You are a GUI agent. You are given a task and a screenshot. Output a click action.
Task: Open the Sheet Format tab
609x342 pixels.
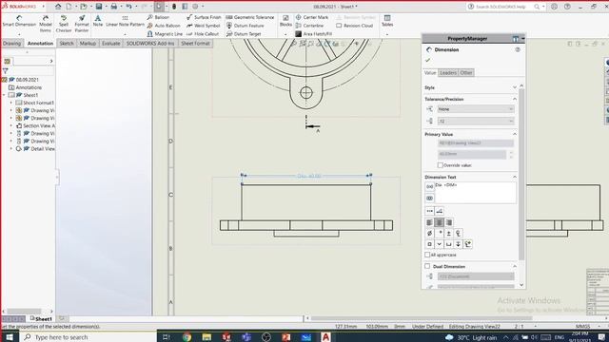(x=195, y=44)
